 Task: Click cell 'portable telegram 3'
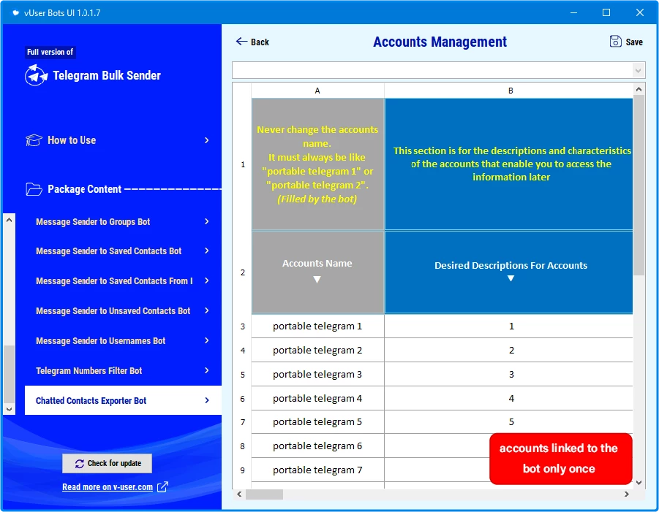[x=317, y=374]
